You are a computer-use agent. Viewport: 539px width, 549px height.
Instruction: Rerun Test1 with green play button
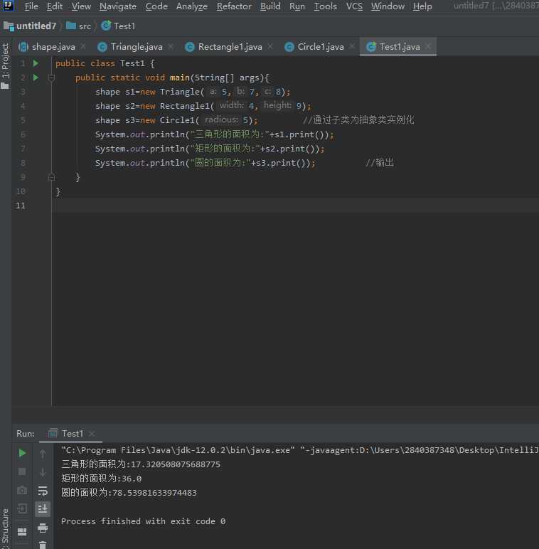click(x=22, y=454)
